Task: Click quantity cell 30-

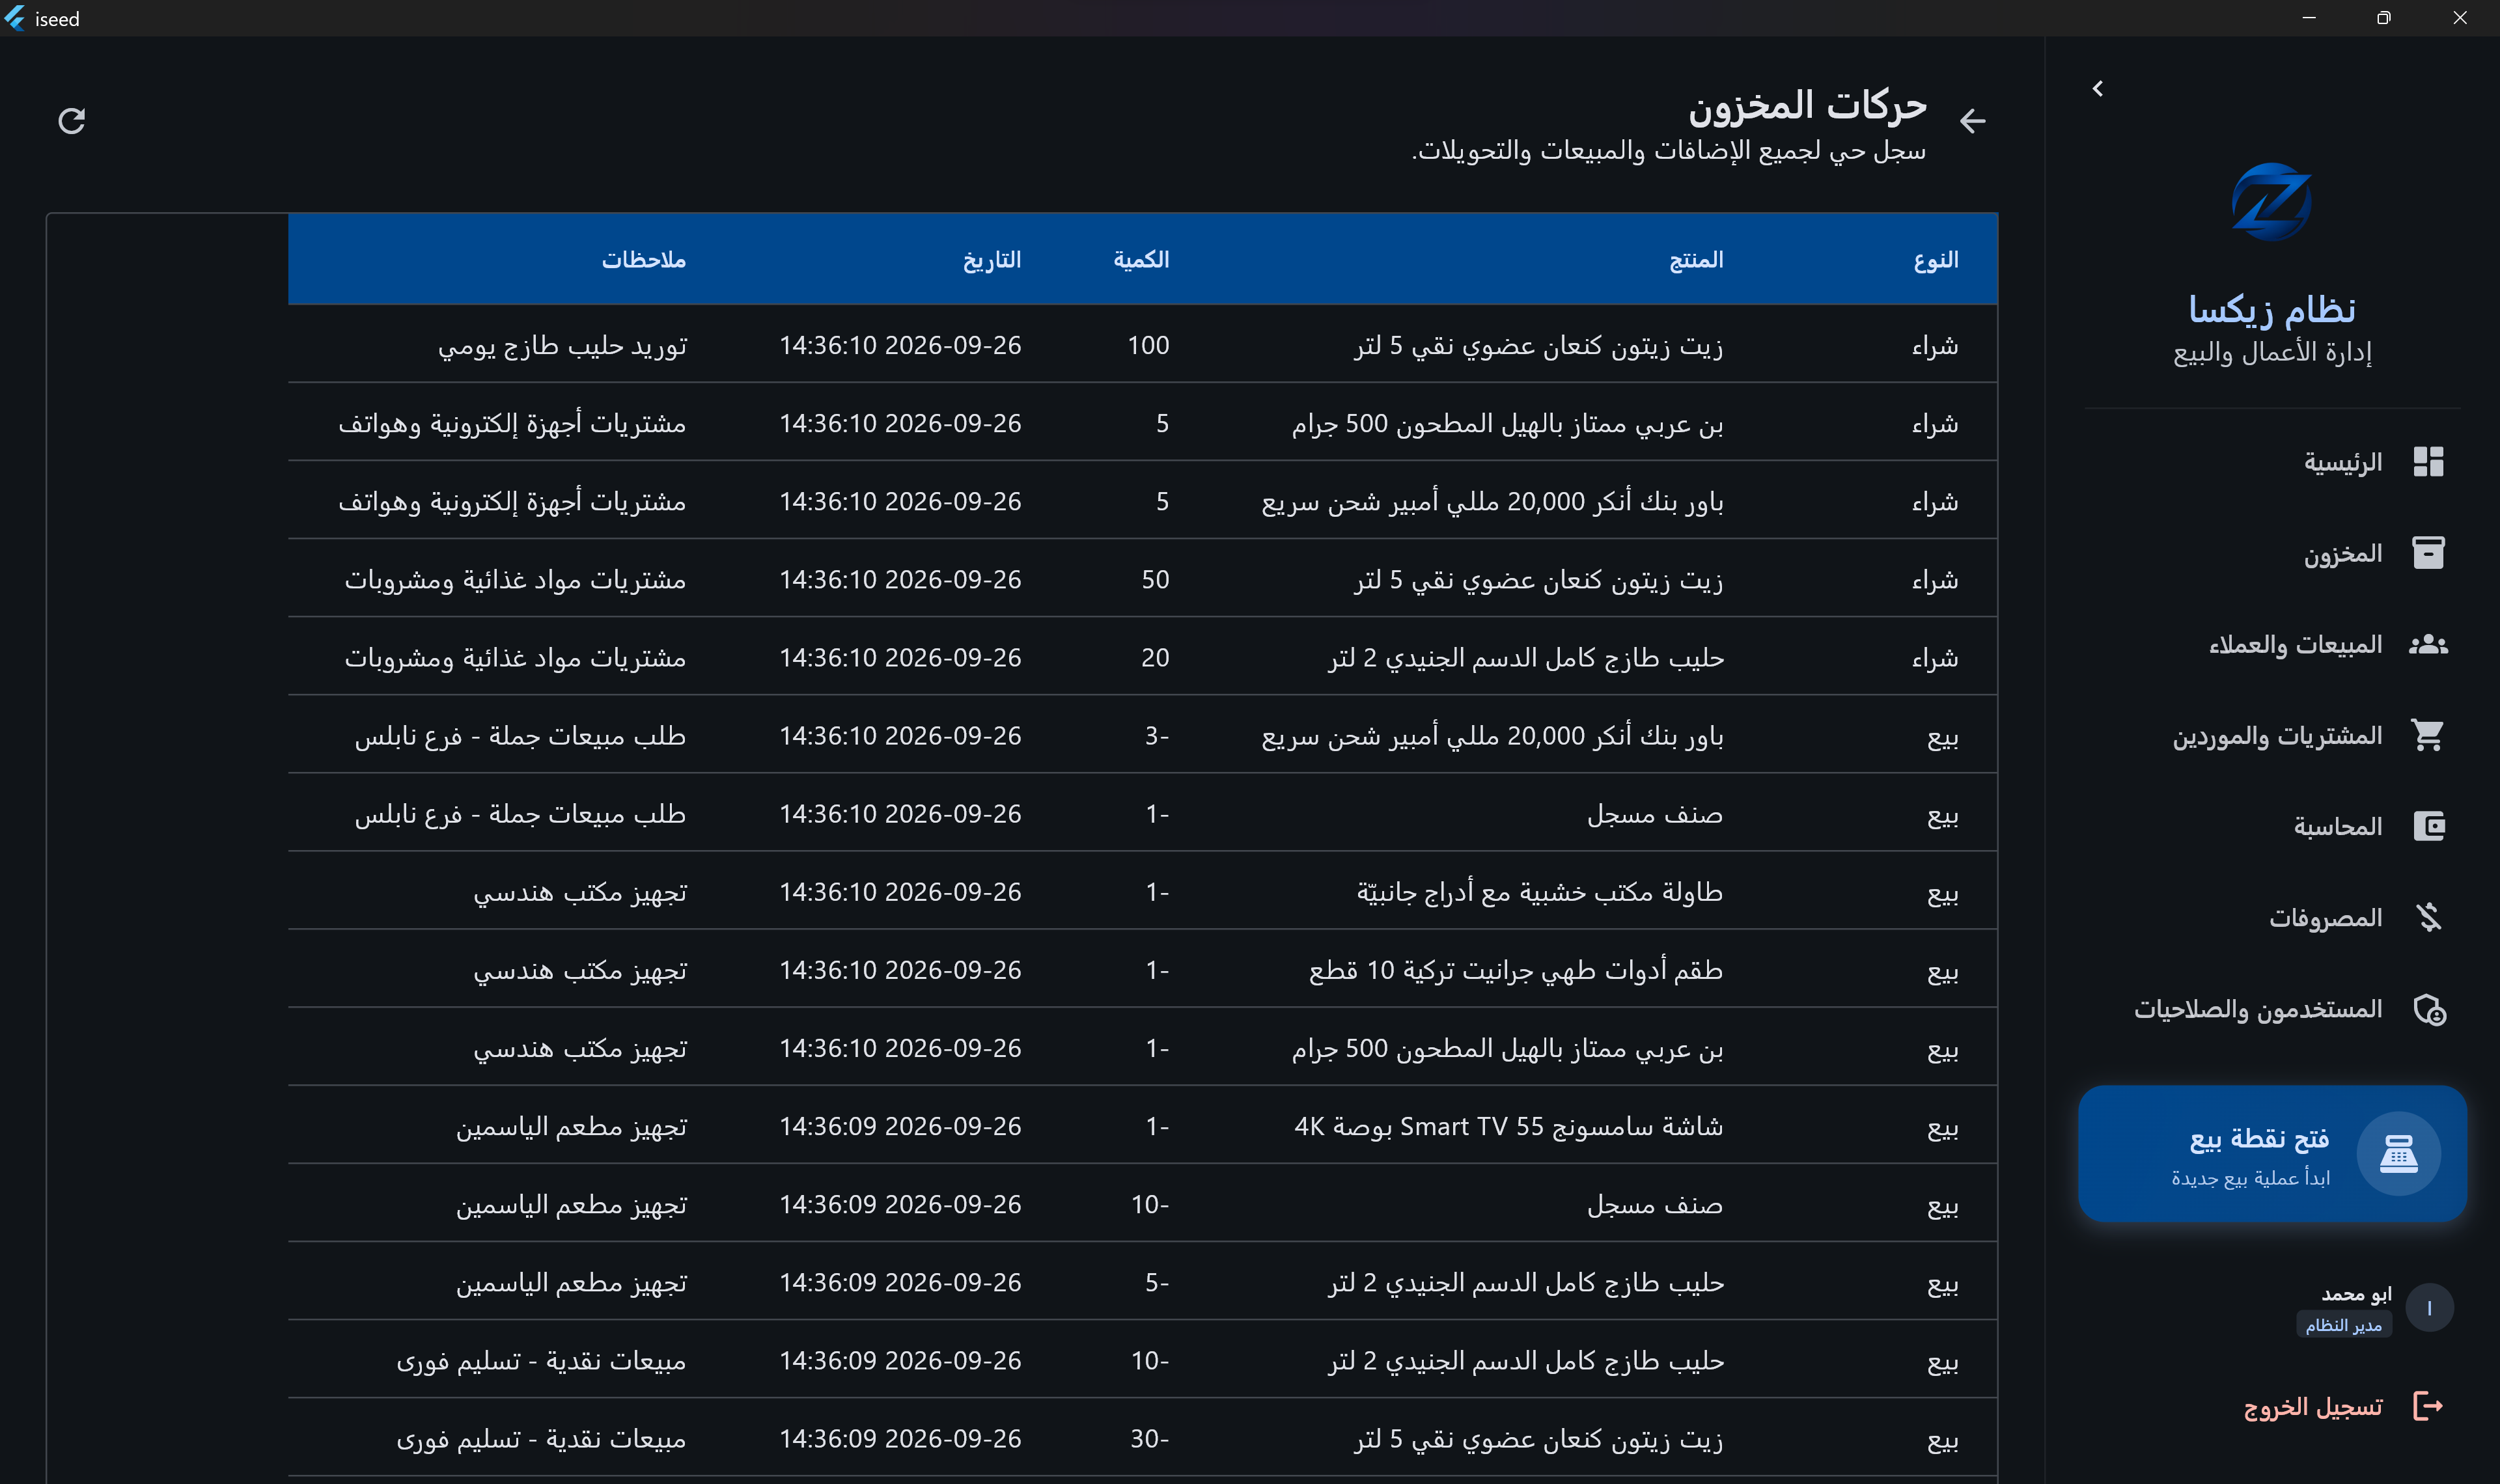Action: coord(1149,1438)
